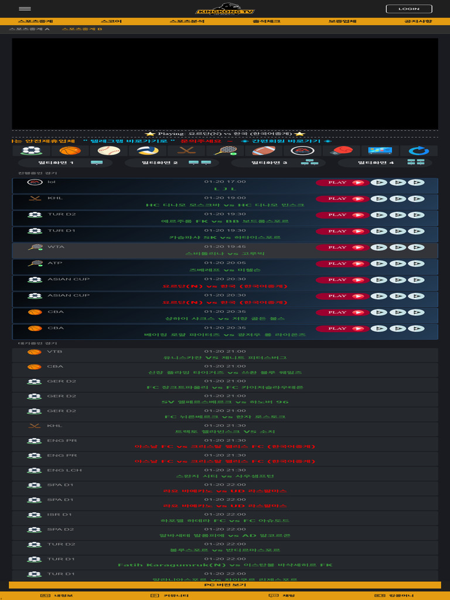This screenshot has width=450, height=600.
Task: Play the lol LJL stream
Action: click(342, 183)
